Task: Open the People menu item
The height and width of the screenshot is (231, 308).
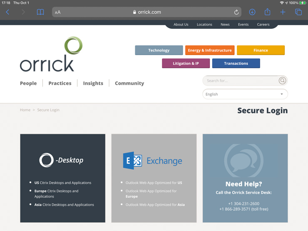Action: [28, 83]
